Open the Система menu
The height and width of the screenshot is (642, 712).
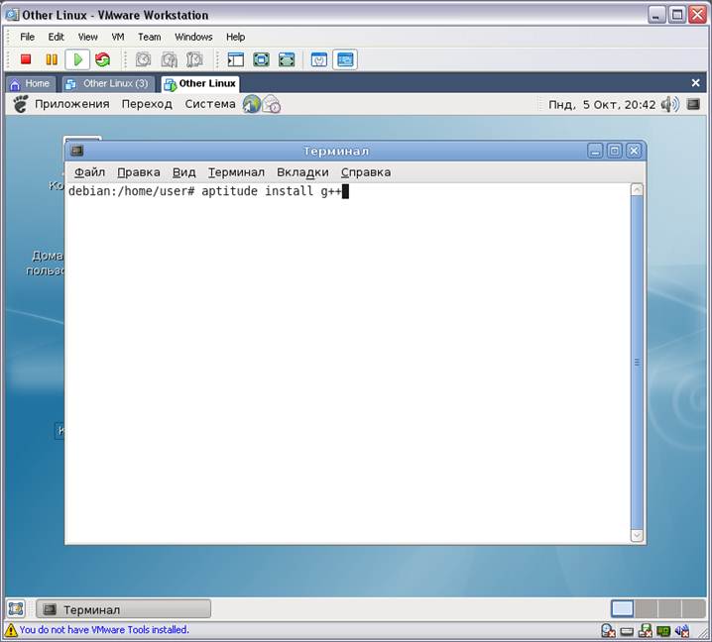(210, 104)
